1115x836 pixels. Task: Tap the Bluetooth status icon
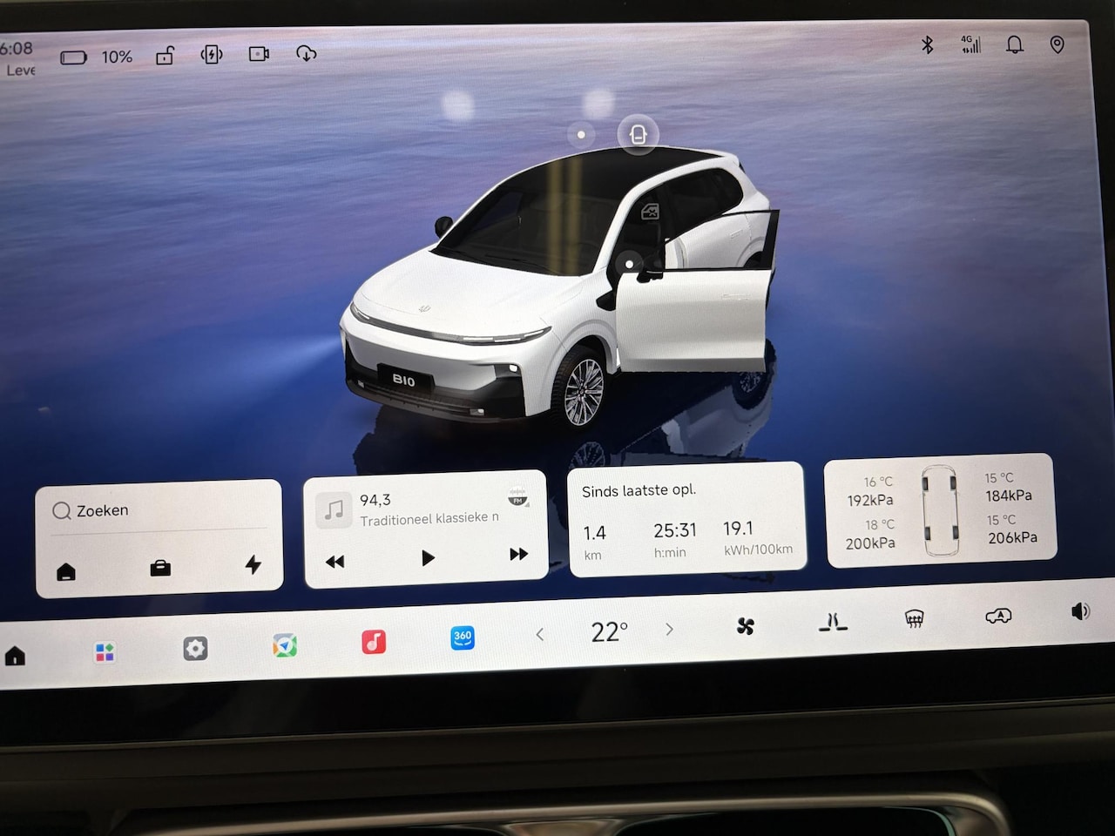click(928, 44)
